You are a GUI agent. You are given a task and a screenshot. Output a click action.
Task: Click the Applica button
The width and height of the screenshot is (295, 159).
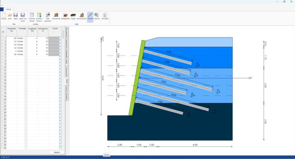pos(57,152)
